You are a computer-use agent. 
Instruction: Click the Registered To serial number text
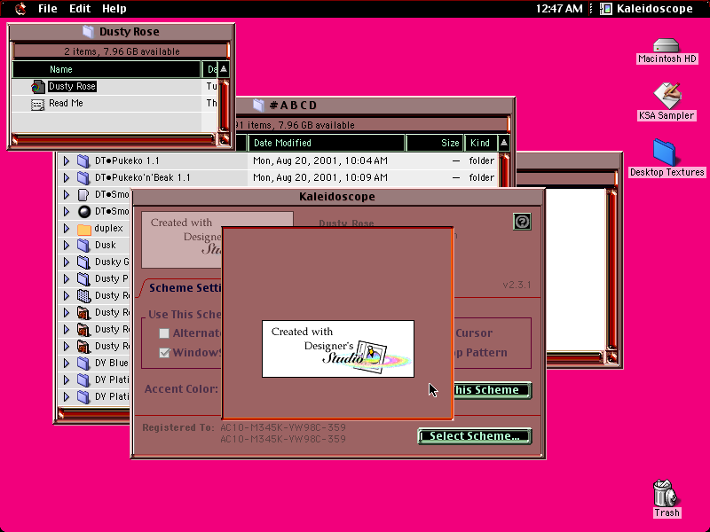pyautogui.click(x=283, y=434)
